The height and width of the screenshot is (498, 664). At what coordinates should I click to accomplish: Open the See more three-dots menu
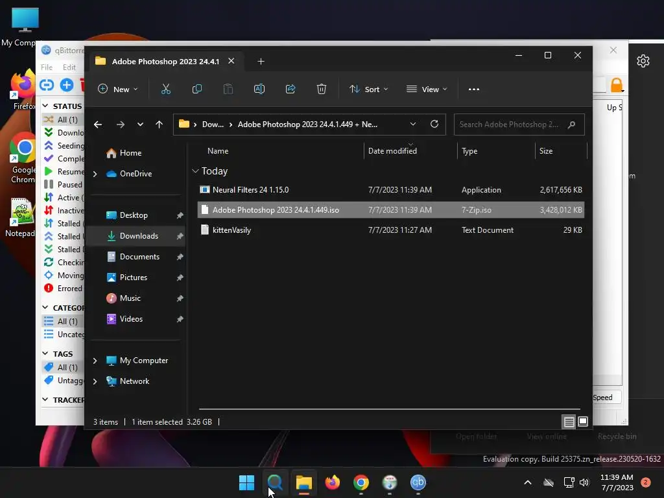point(474,89)
